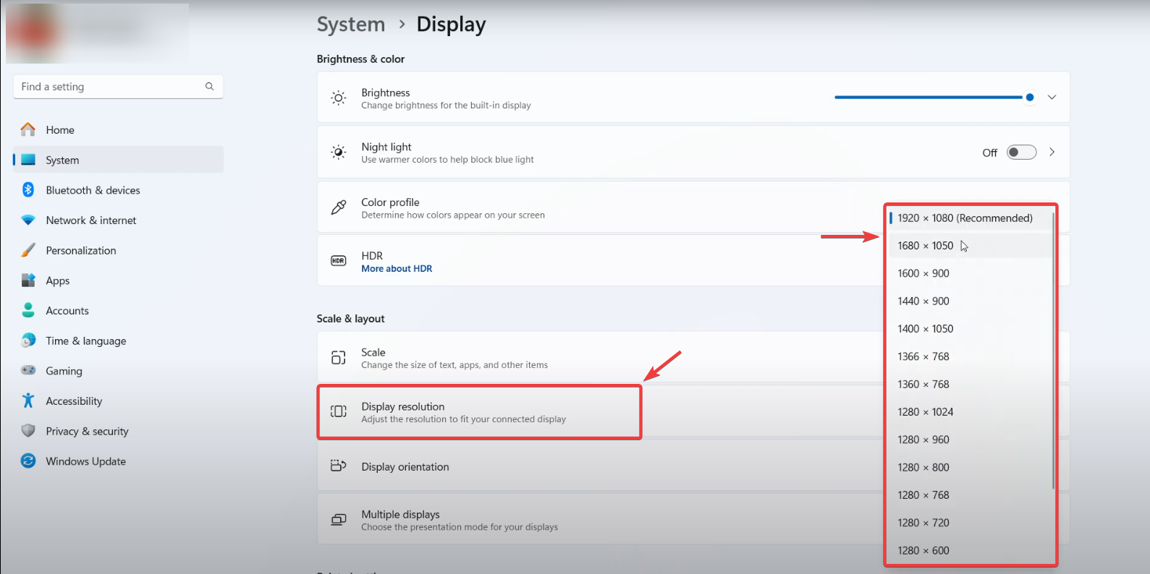Choose 1920 × 1080 (Recommended) resolution

pos(965,218)
